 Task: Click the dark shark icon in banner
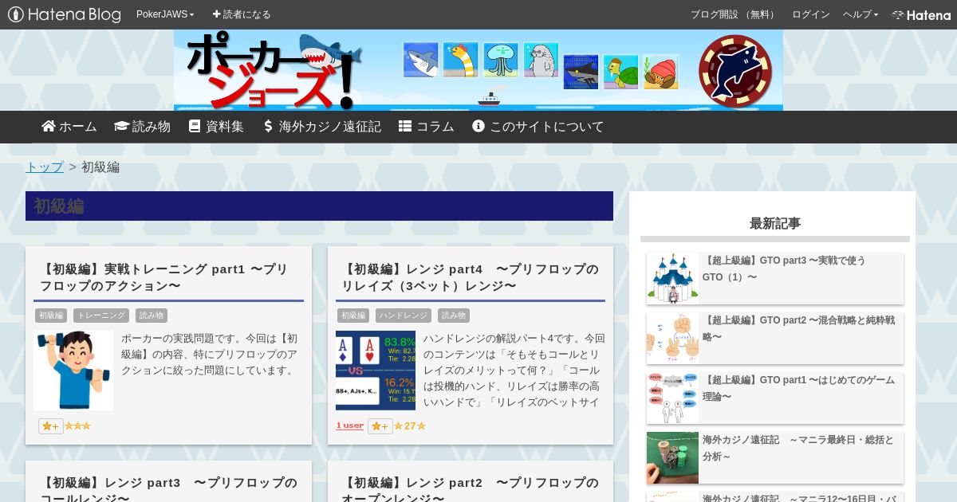pos(581,72)
